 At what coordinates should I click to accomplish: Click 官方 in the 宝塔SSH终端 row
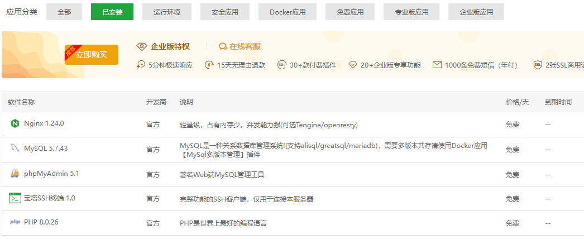153,199
